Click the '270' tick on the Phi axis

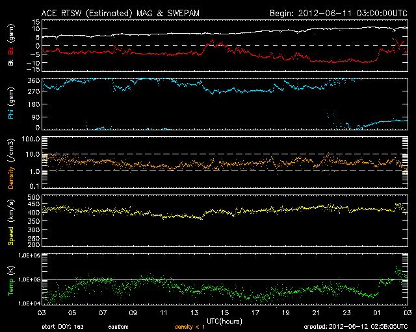click(x=33, y=91)
